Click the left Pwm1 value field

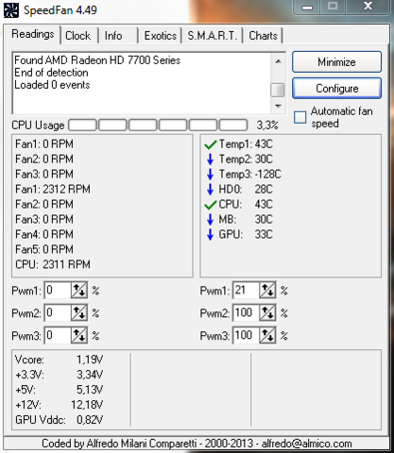coord(58,290)
